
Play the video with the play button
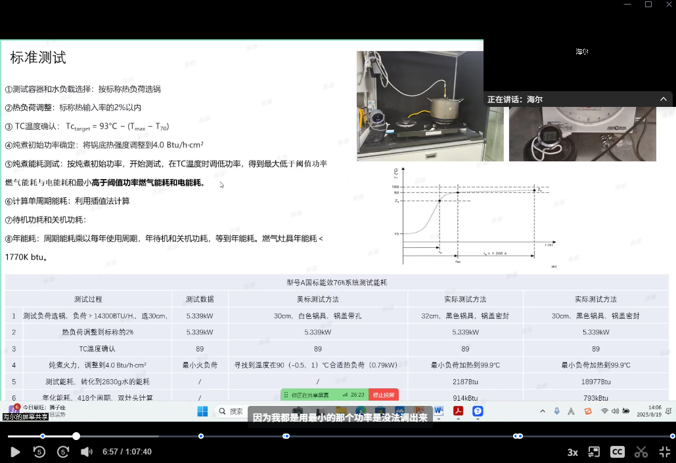(15, 452)
